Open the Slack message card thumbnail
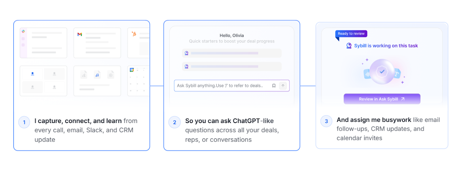 pyautogui.click(x=43, y=43)
